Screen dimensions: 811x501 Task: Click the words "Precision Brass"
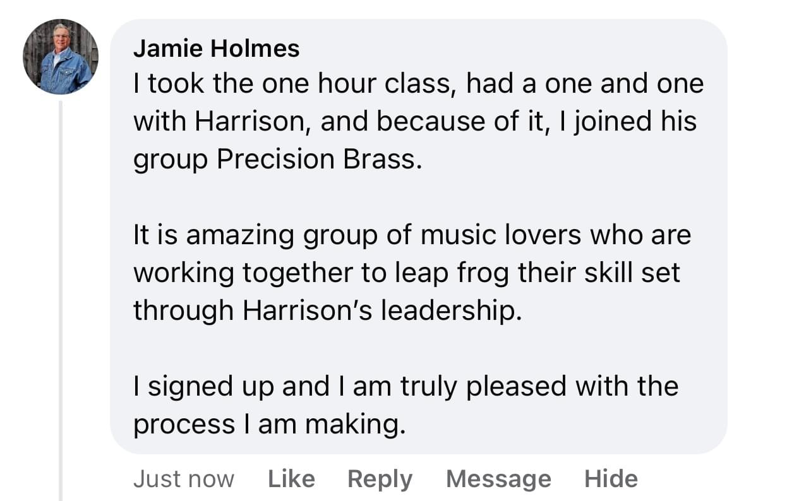tap(318, 160)
